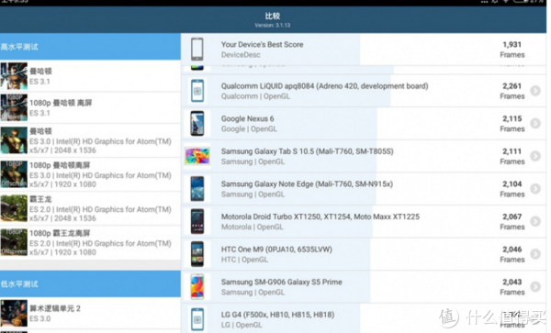Select the 低水平测试 section header

pyautogui.click(x=90, y=283)
